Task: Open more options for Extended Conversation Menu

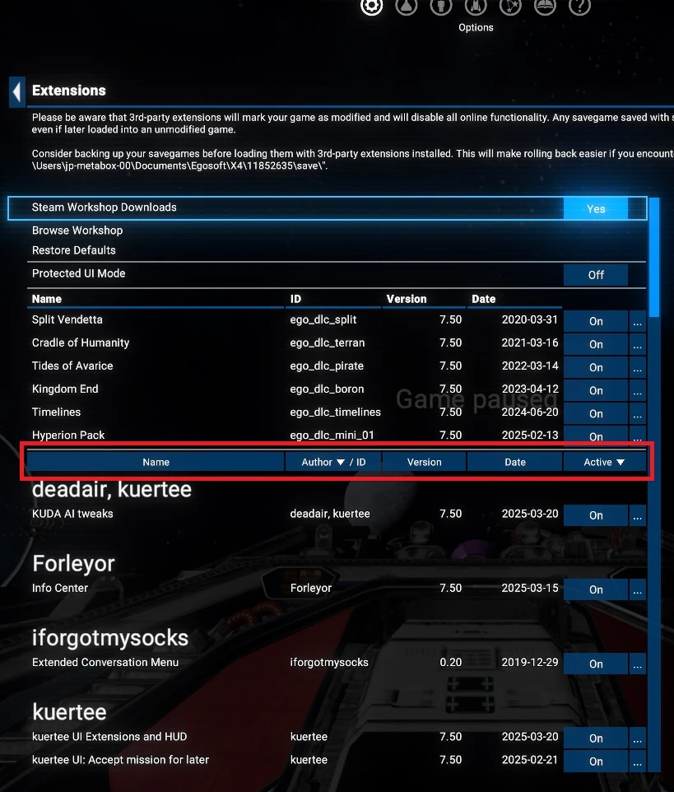Action: click(638, 664)
